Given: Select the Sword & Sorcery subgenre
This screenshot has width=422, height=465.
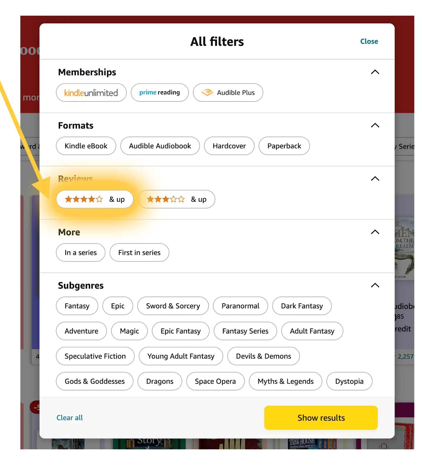Looking at the screenshot, I should click(x=173, y=306).
